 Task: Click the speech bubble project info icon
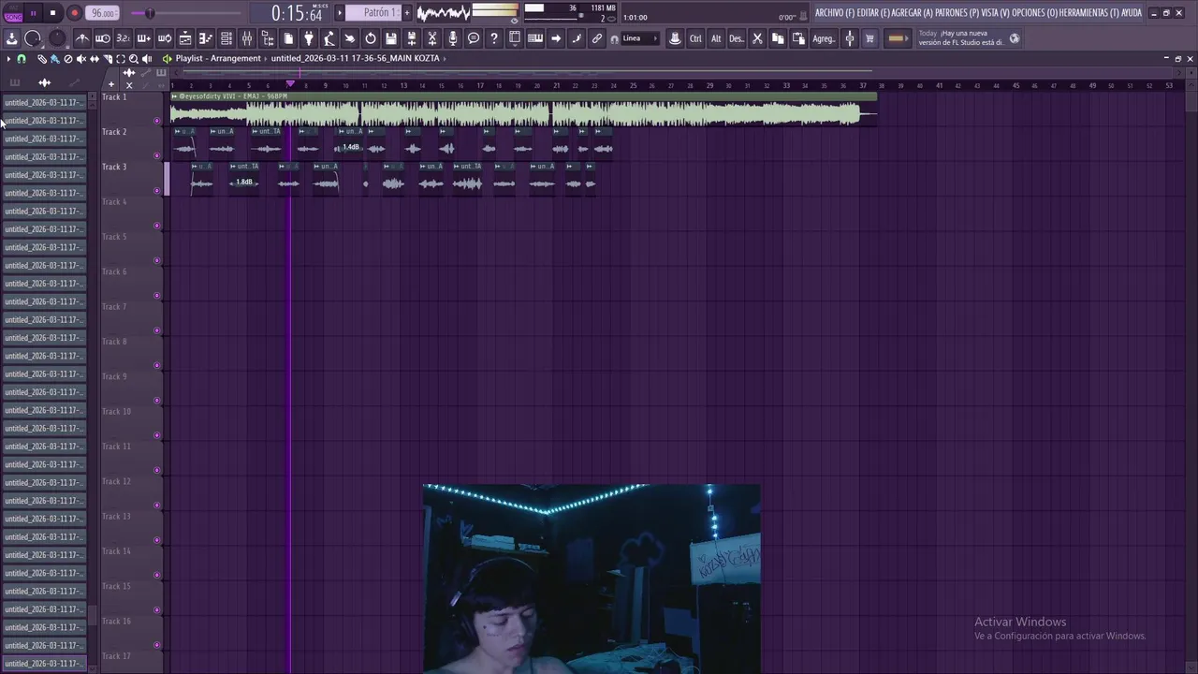(x=474, y=38)
